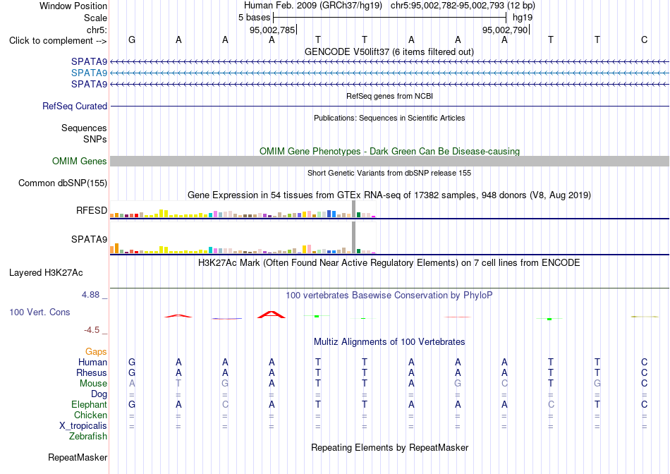670x474 pixels.
Task: Click the SPATA9 label beside the GTEx bar chart
Action: click(89, 239)
